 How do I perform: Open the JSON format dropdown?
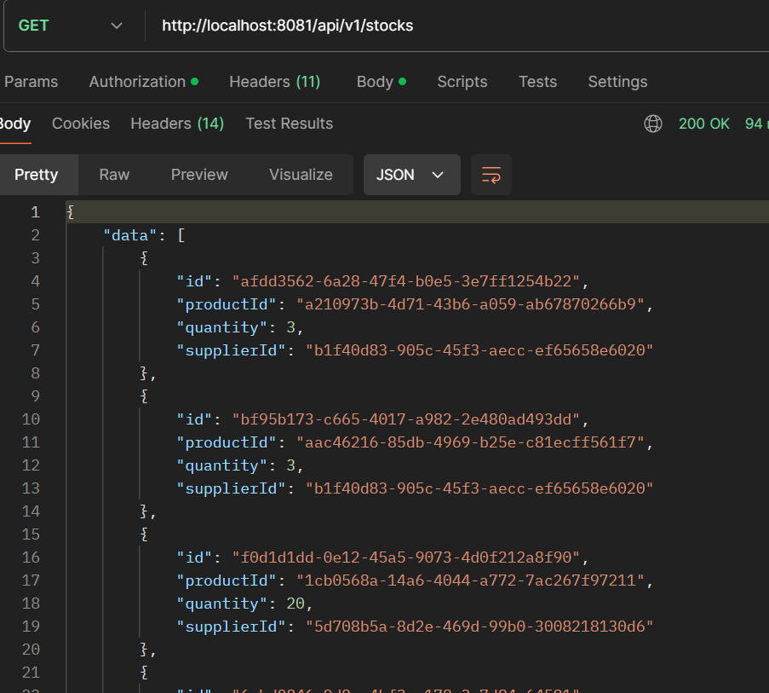pos(412,175)
